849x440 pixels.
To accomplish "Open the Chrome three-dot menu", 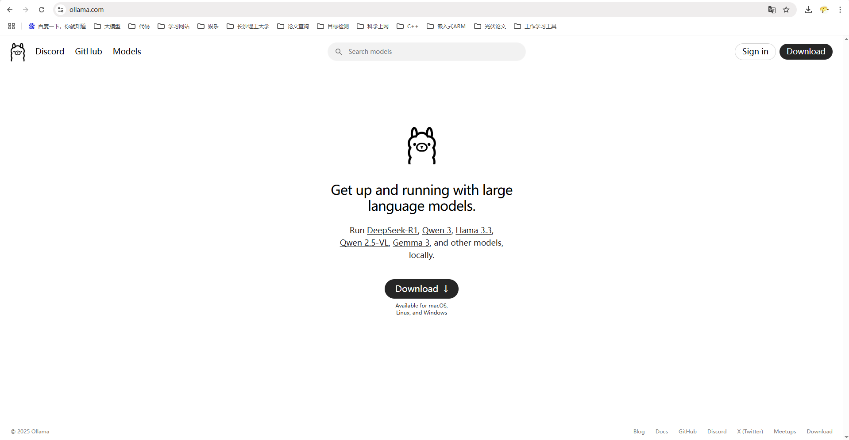I will 840,10.
